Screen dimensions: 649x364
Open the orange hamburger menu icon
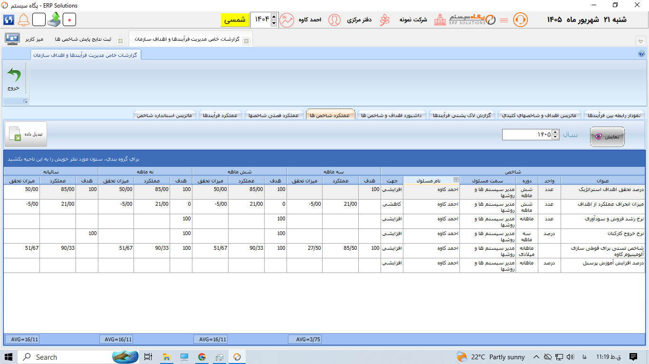coord(504,20)
